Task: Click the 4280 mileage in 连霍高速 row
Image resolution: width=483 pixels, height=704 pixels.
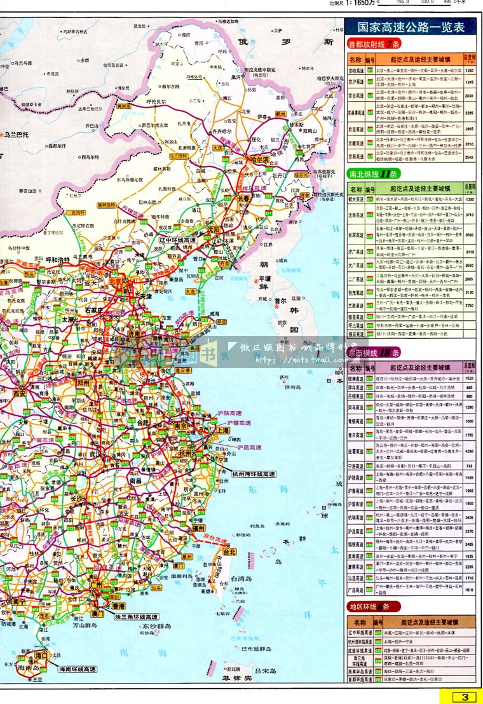Action: pyautogui.click(x=470, y=452)
